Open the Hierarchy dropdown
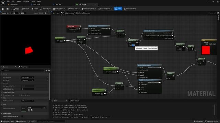The image size is (220, 123). 45,9
